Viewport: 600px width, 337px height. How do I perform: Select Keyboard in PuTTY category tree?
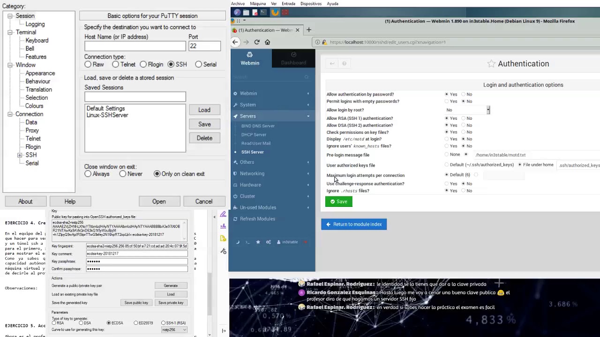tap(37, 41)
